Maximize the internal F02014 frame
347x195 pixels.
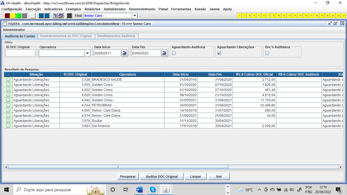click(336, 24)
